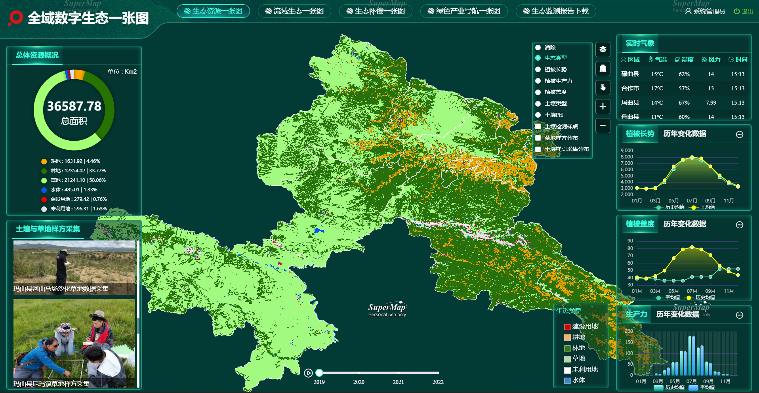Enable the 草地样方分布 checkbox

click(x=538, y=138)
